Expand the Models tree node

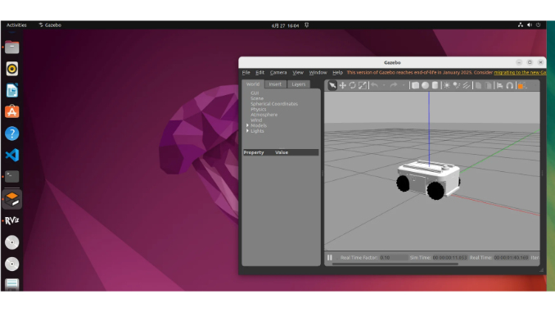click(x=247, y=125)
